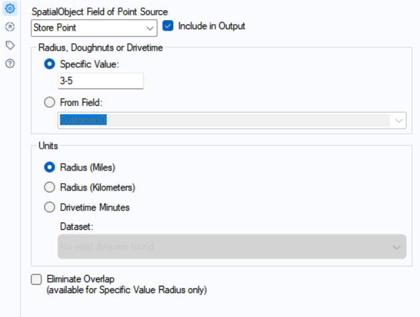Screen dimensions: 420x317
Task: Click the Radius, Doughnuts or Drivetime heading
Action: point(101,47)
